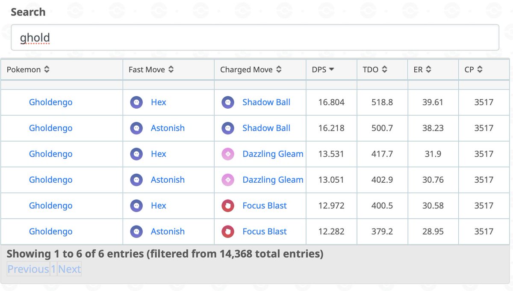Open Dazzling Gleam link in the 402.9 TDO row
Screen dimensions: 513x291
tap(273, 180)
